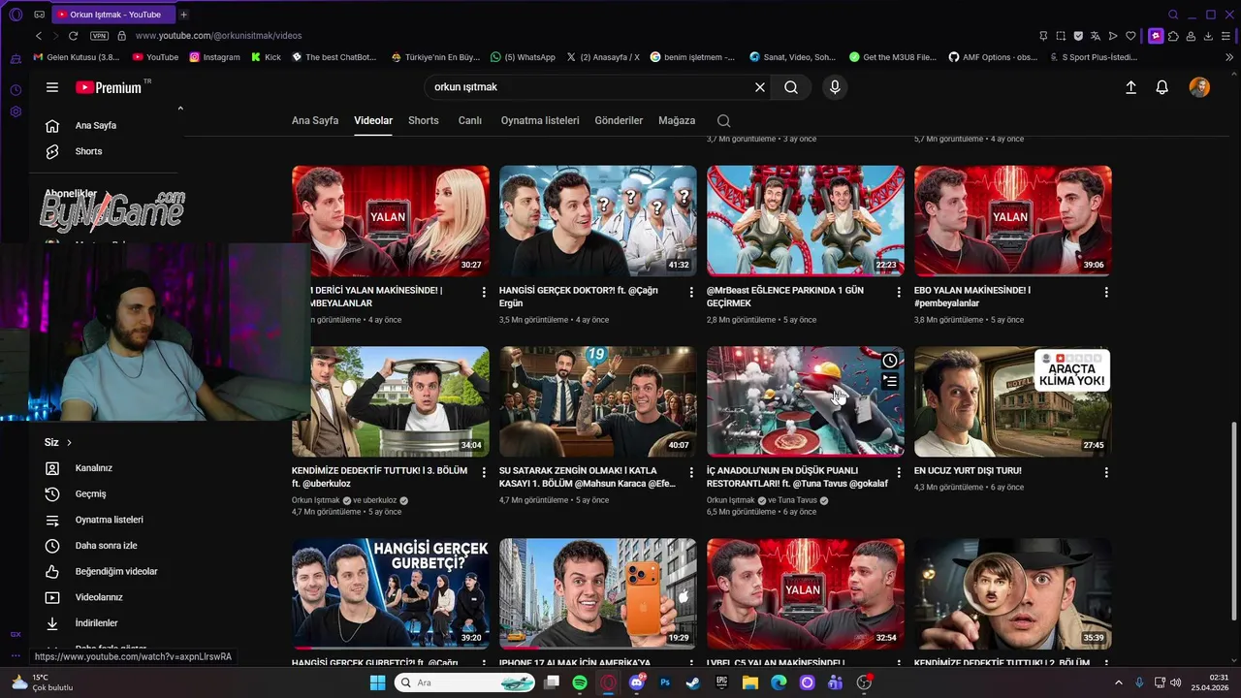
Task: Open options menu for EN UCUZ YURT DIŞI TURU
Action: tap(1106, 472)
